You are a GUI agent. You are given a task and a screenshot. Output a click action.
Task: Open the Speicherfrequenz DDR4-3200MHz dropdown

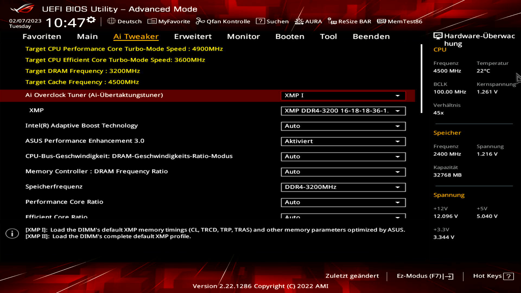pyautogui.click(x=343, y=187)
